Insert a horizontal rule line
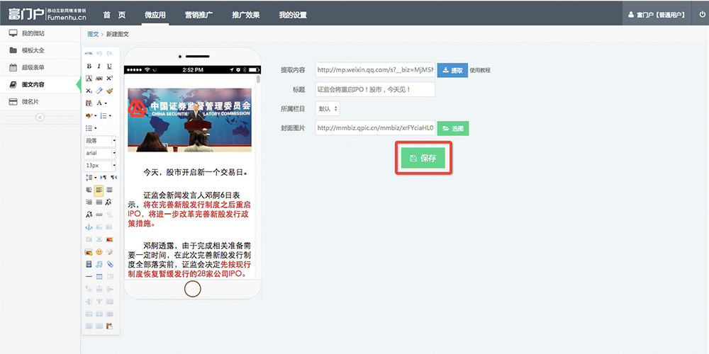The height and width of the screenshot is (354, 709). (x=89, y=276)
